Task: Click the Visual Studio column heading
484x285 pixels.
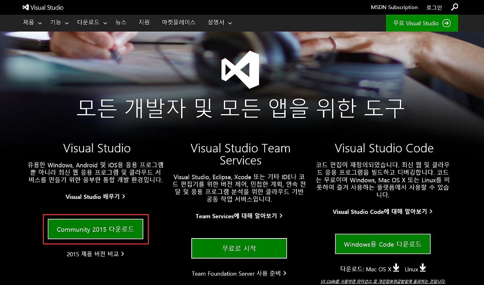Action: tap(97, 148)
